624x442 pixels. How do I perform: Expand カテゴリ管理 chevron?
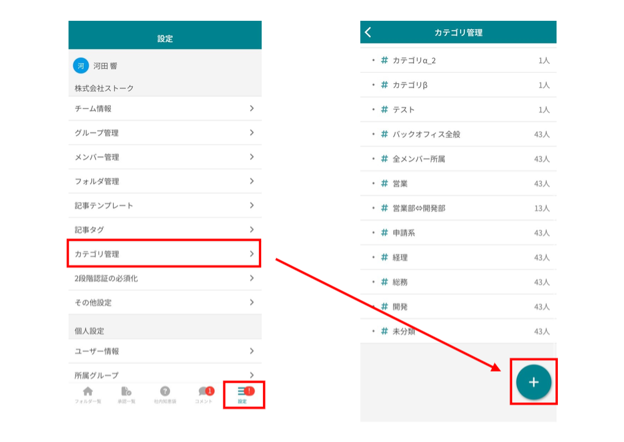251,254
